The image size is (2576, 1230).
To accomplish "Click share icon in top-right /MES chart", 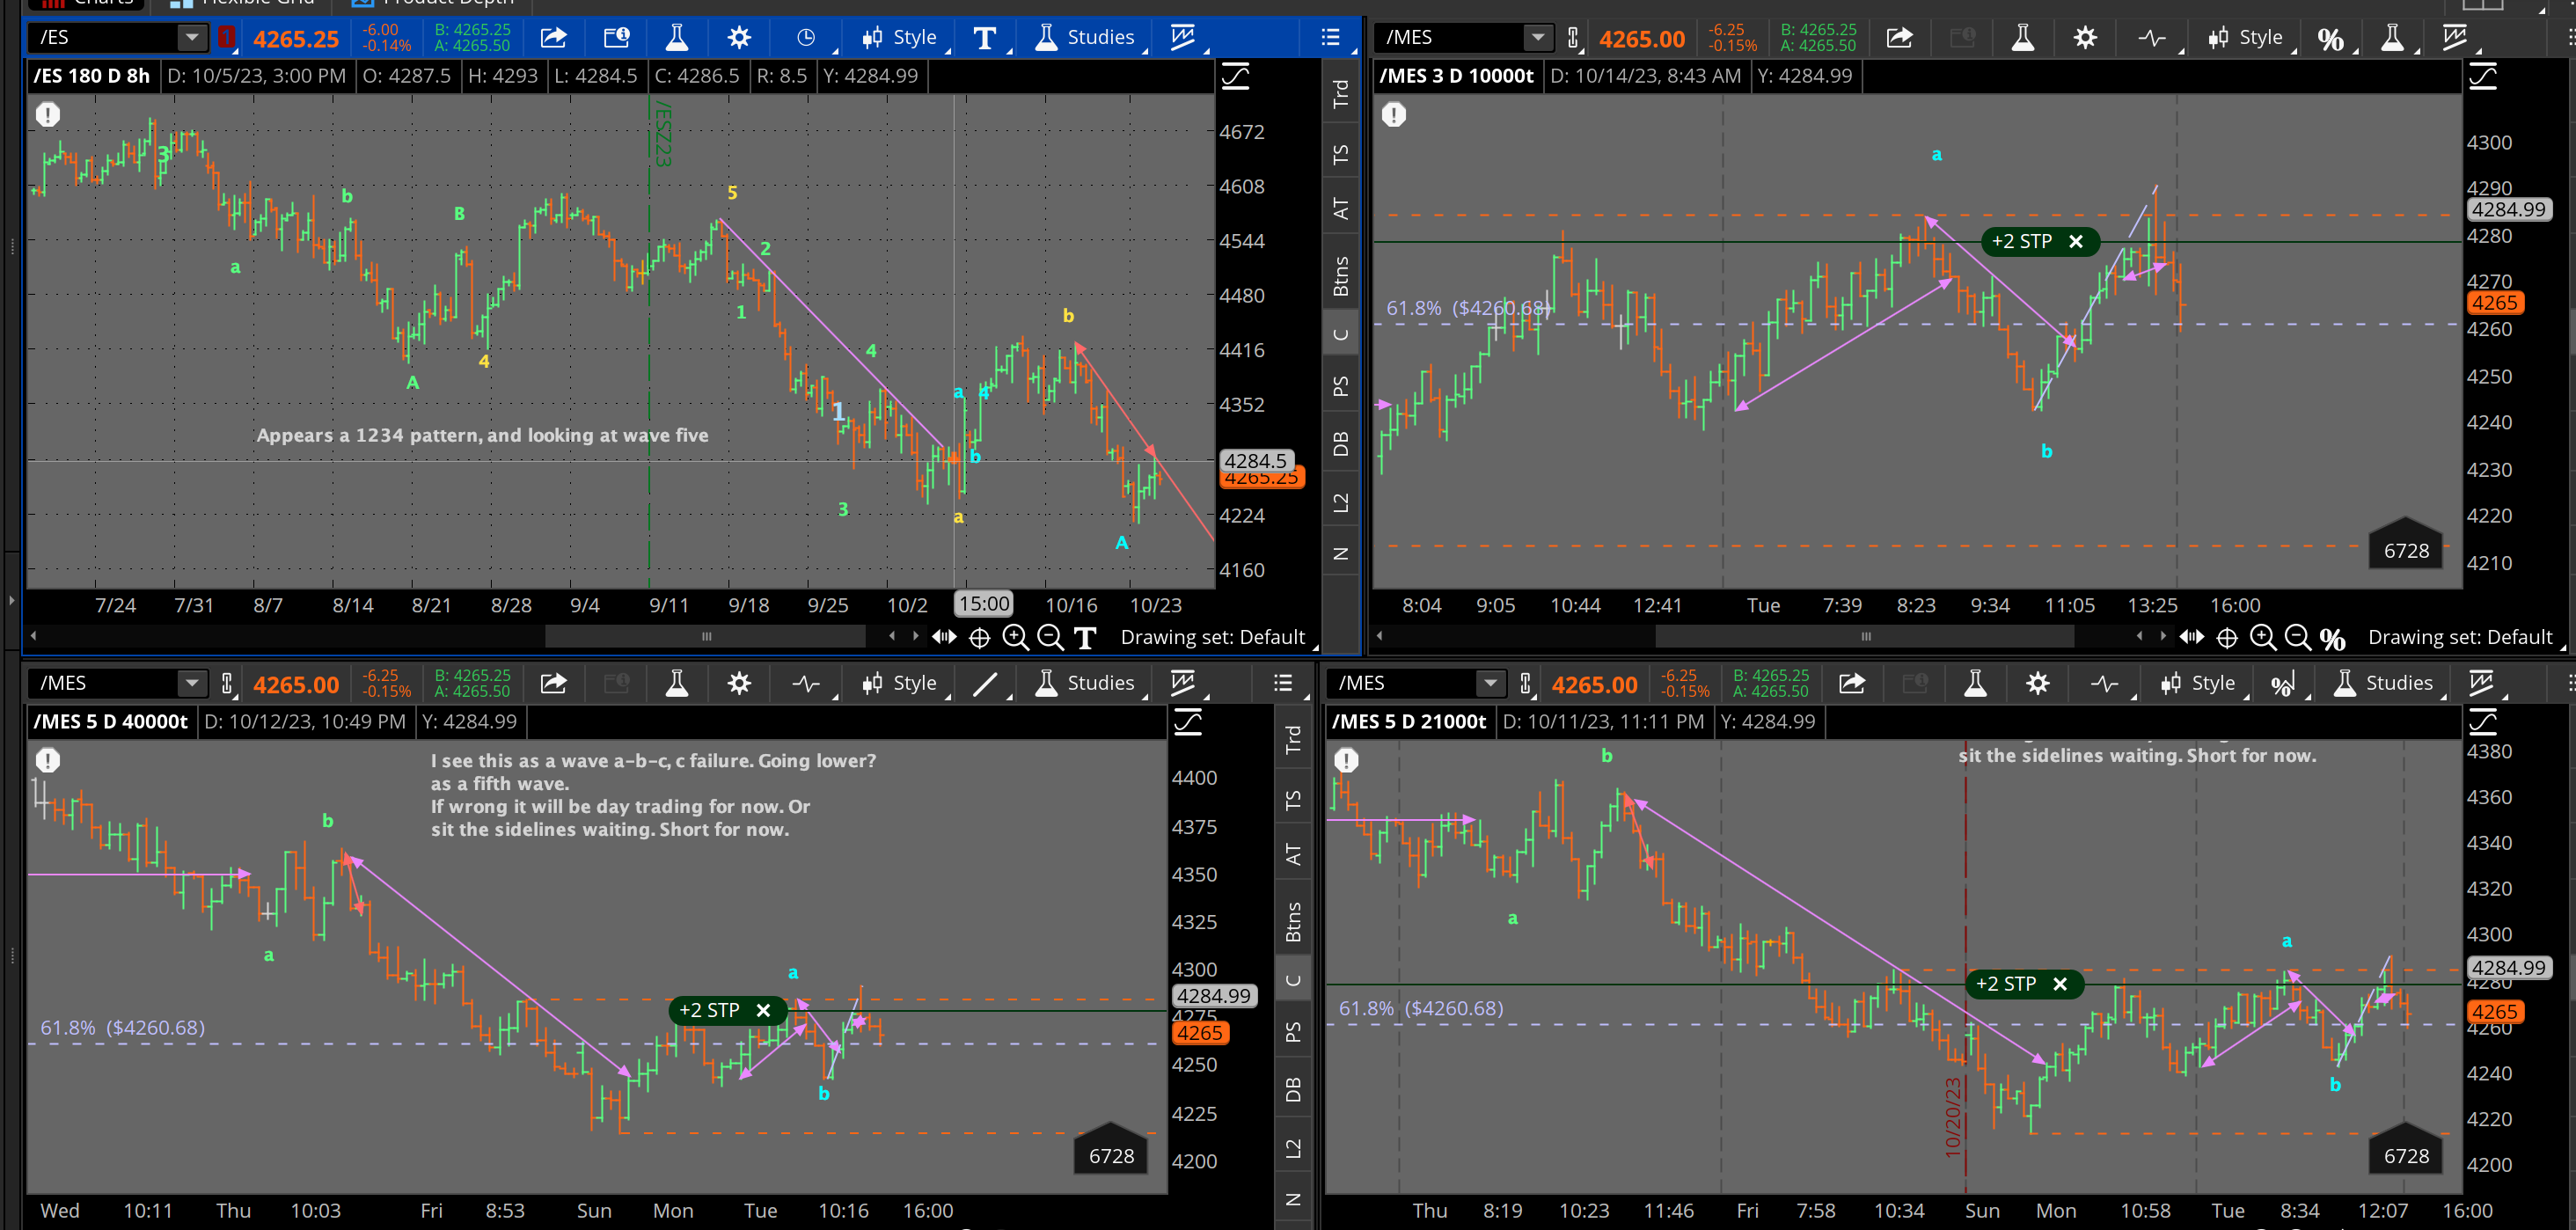I will (1899, 38).
